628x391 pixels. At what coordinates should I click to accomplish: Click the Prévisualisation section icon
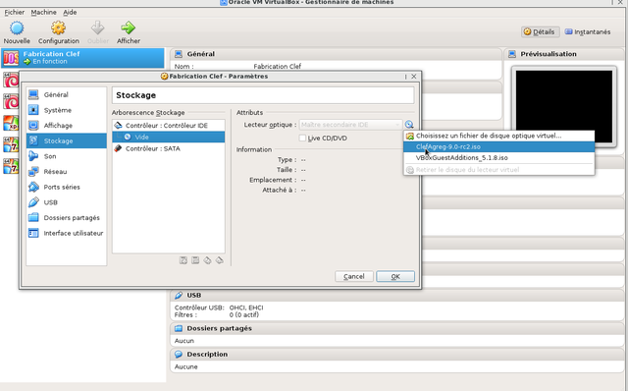(512, 54)
